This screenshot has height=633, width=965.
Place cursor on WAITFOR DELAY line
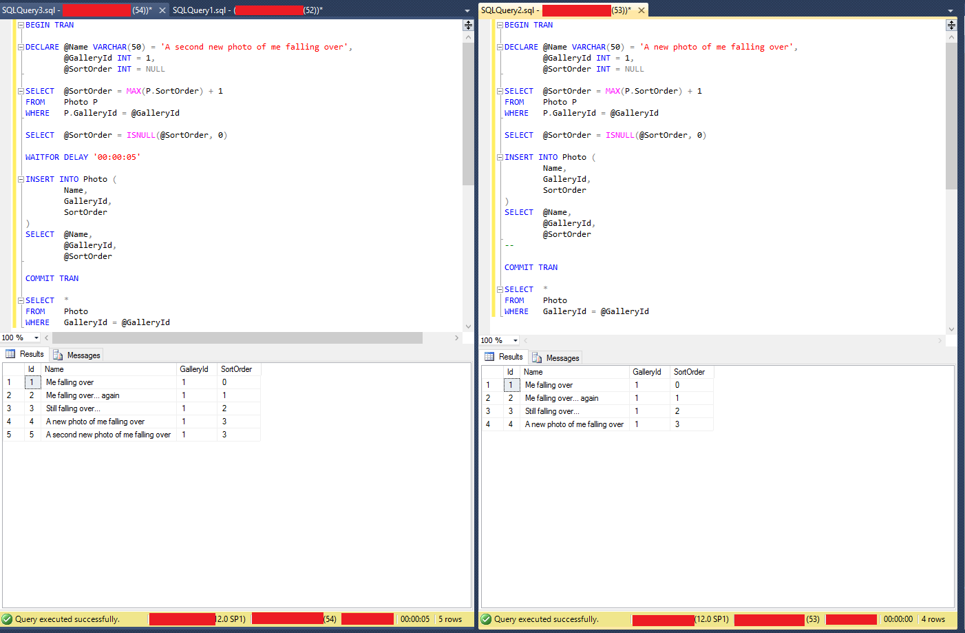[x=83, y=157]
